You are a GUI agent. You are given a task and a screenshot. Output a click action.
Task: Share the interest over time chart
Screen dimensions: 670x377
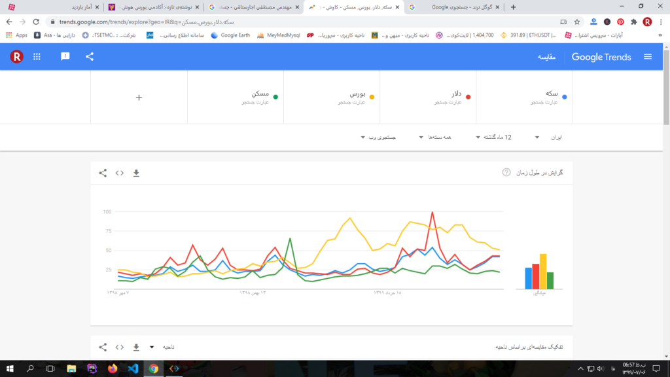pos(103,173)
